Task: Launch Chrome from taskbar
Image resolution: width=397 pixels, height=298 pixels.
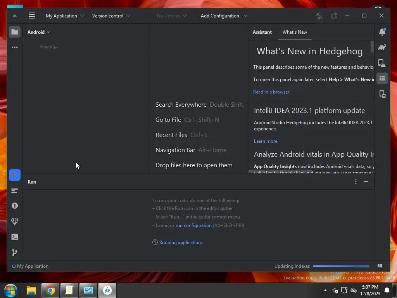Action: pos(50,290)
